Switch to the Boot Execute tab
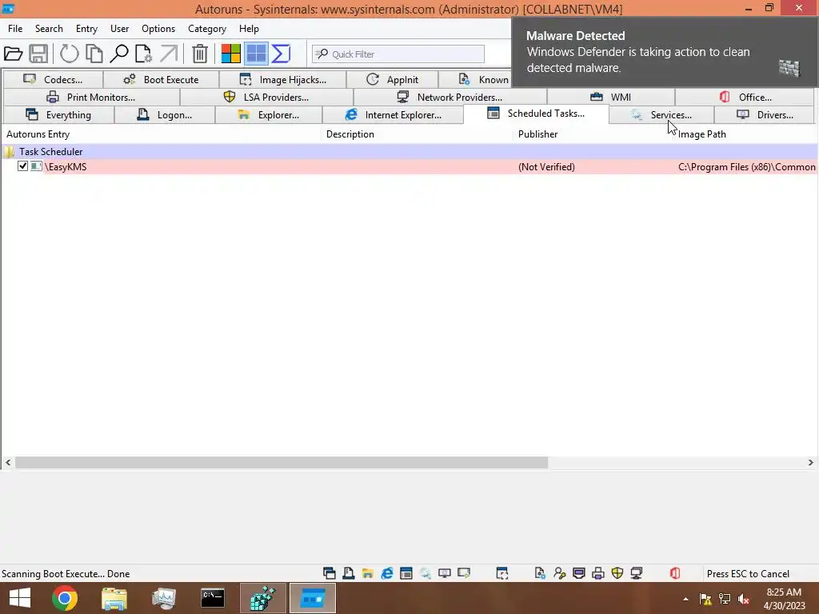The image size is (819, 614). point(161,79)
